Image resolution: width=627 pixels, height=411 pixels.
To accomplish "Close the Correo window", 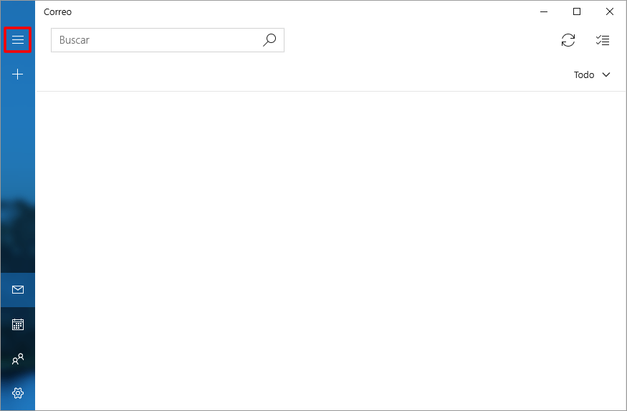I will coord(609,11).
